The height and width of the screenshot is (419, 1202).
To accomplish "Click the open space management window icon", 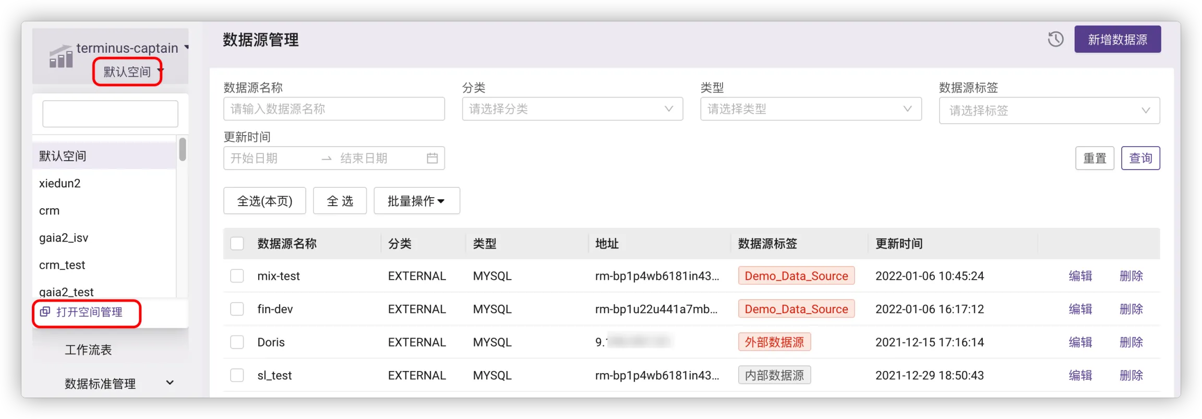I will point(45,312).
